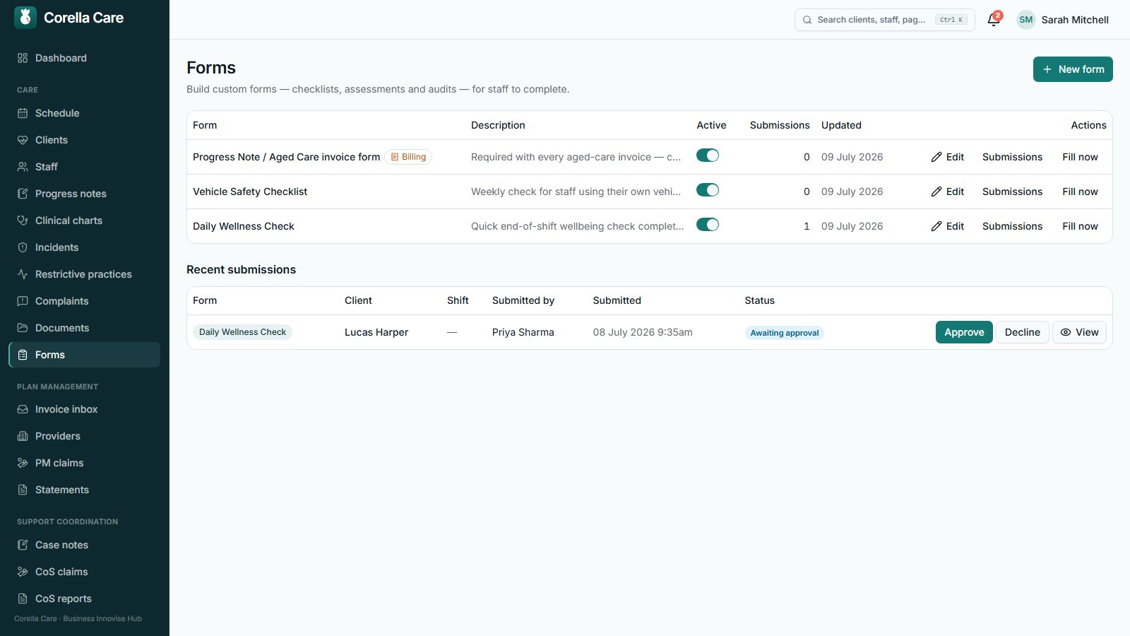
Task: Click the Forms clipboard icon
Action: [23, 355]
